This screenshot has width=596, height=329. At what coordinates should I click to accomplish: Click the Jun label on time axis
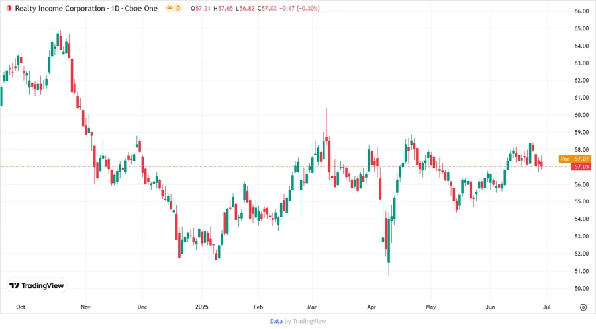tap(490, 307)
